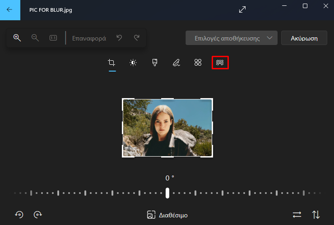Rotate the image counterclockwise
The image size is (334, 225).
(x=19, y=215)
